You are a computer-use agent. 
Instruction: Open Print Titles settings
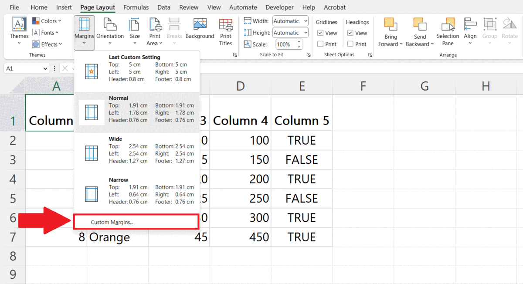(x=226, y=31)
